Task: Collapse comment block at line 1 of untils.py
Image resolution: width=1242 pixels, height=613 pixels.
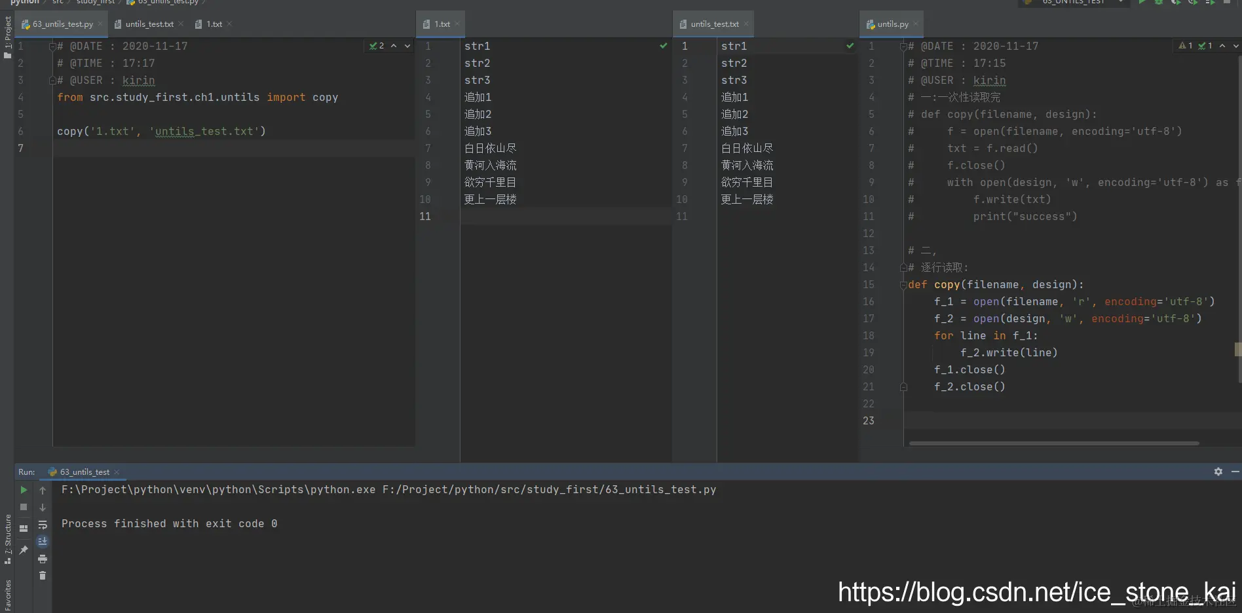Action: click(903, 46)
